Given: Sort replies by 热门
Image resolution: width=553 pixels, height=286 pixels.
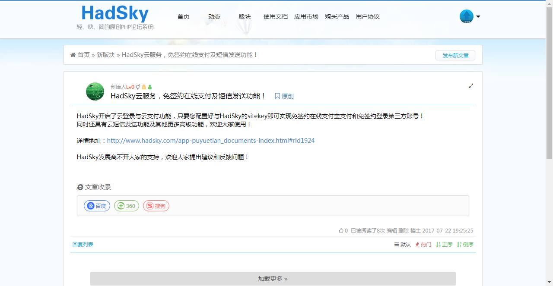Looking at the screenshot, I should pos(423,244).
